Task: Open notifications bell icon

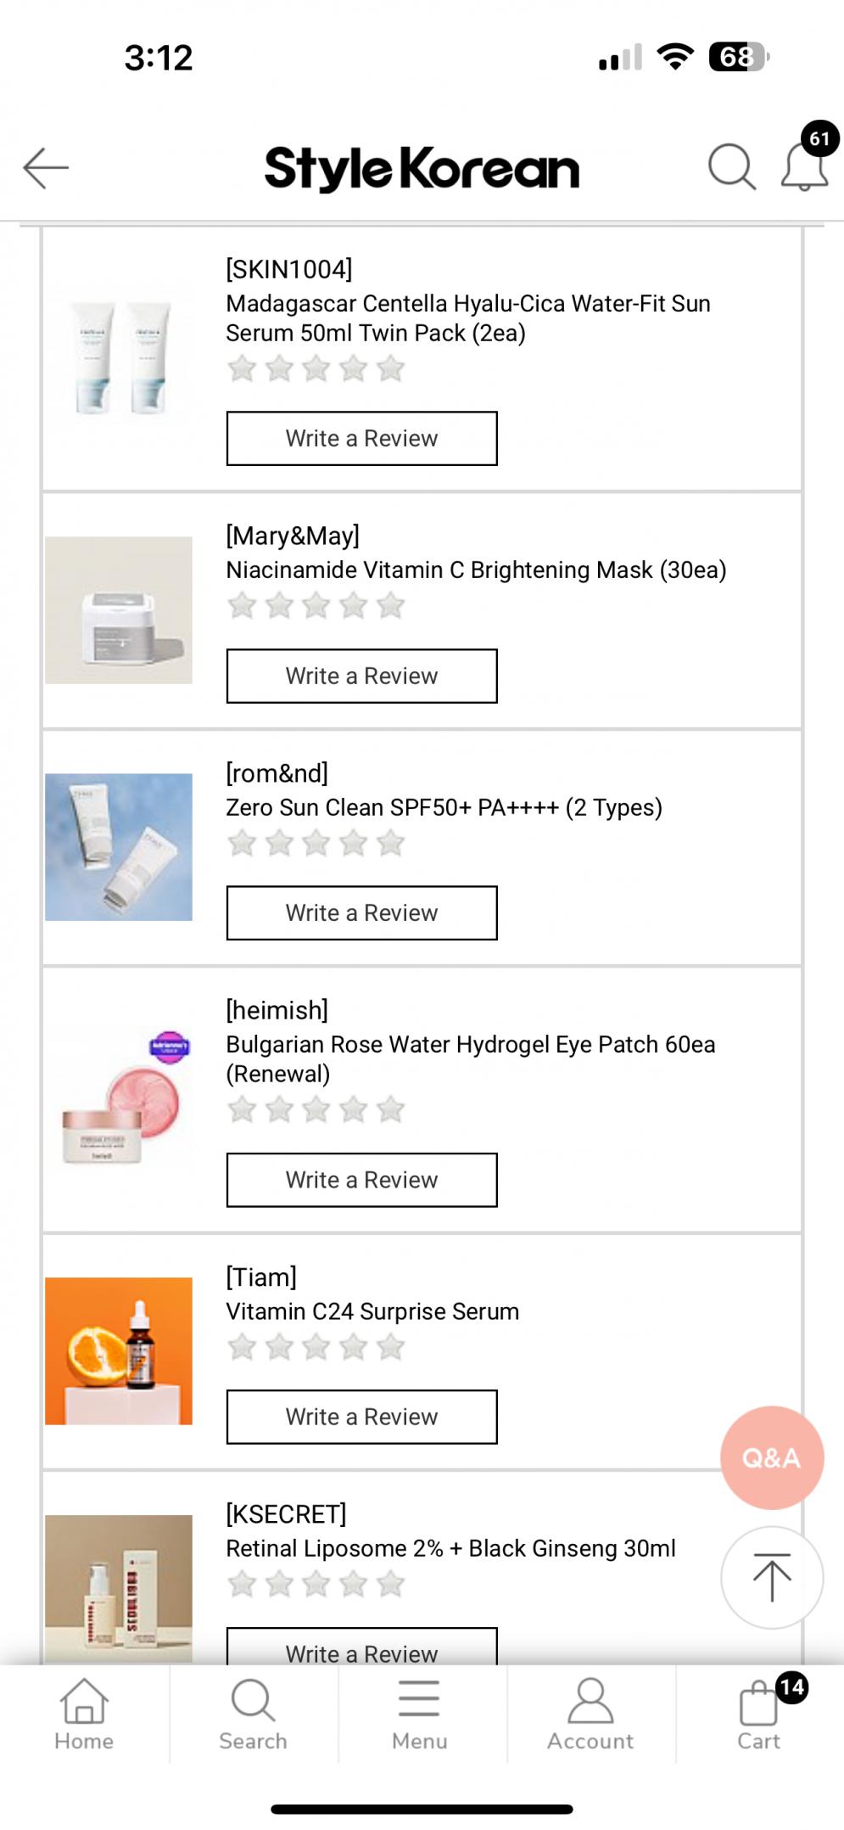Action: 804,166
